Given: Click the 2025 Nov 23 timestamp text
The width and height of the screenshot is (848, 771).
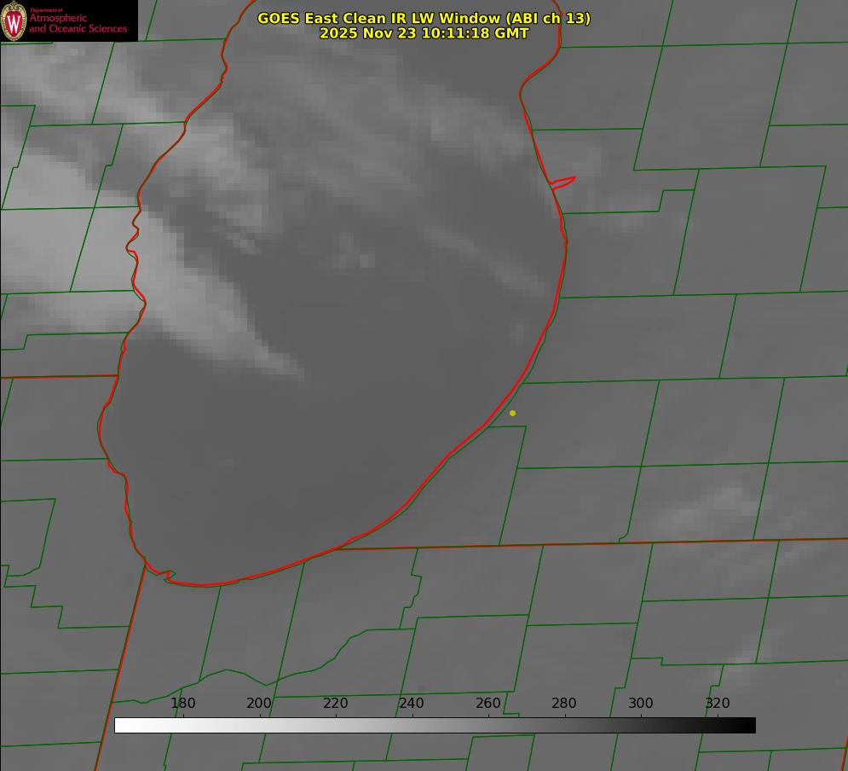Looking at the screenshot, I should coord(424,33).
